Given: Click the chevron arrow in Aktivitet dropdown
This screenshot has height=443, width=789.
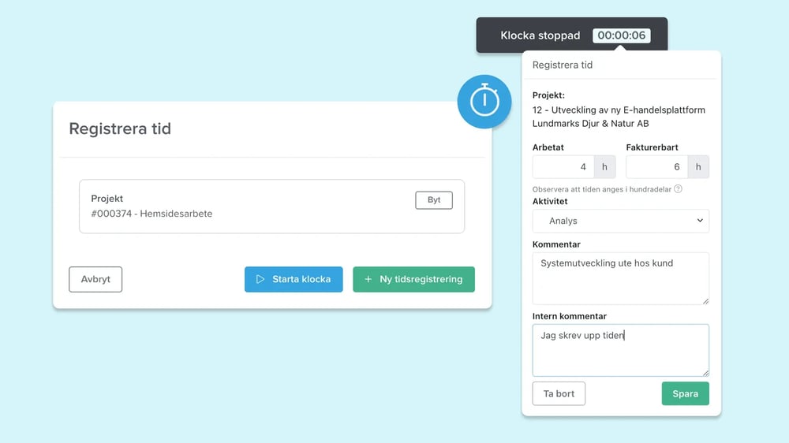Looking at the screenshot, I should (x=699, y=221).
